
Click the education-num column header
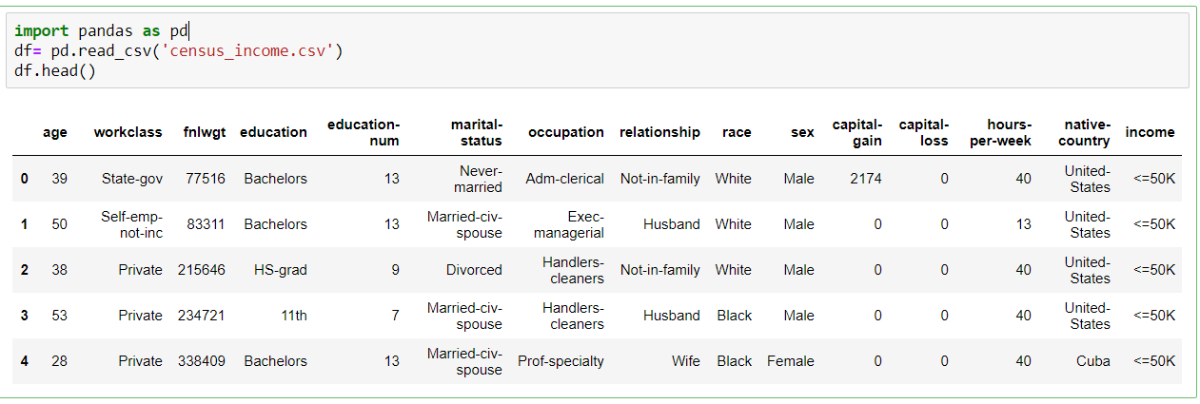pyautogui.click(x=364, y=132)
